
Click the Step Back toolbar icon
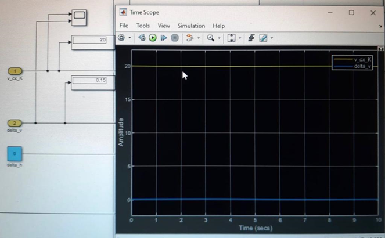click(142, 38)
